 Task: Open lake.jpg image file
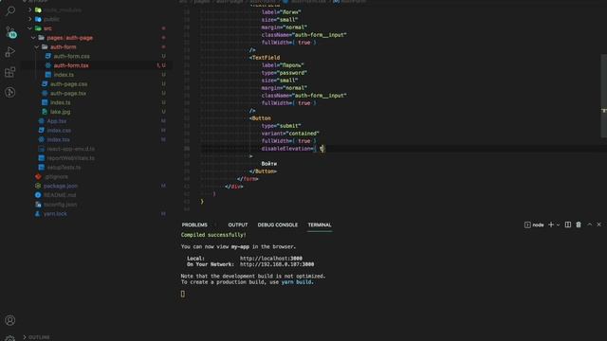(x=61, y=112)
